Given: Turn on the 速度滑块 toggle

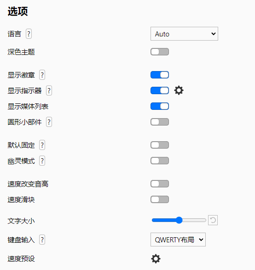Looking at the screenshot, I should (160, 199).
